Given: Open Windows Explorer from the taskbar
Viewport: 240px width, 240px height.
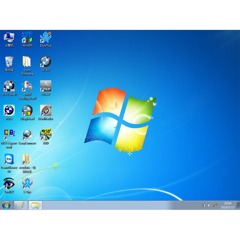Looking at the screenshot, I should [35, 205].
